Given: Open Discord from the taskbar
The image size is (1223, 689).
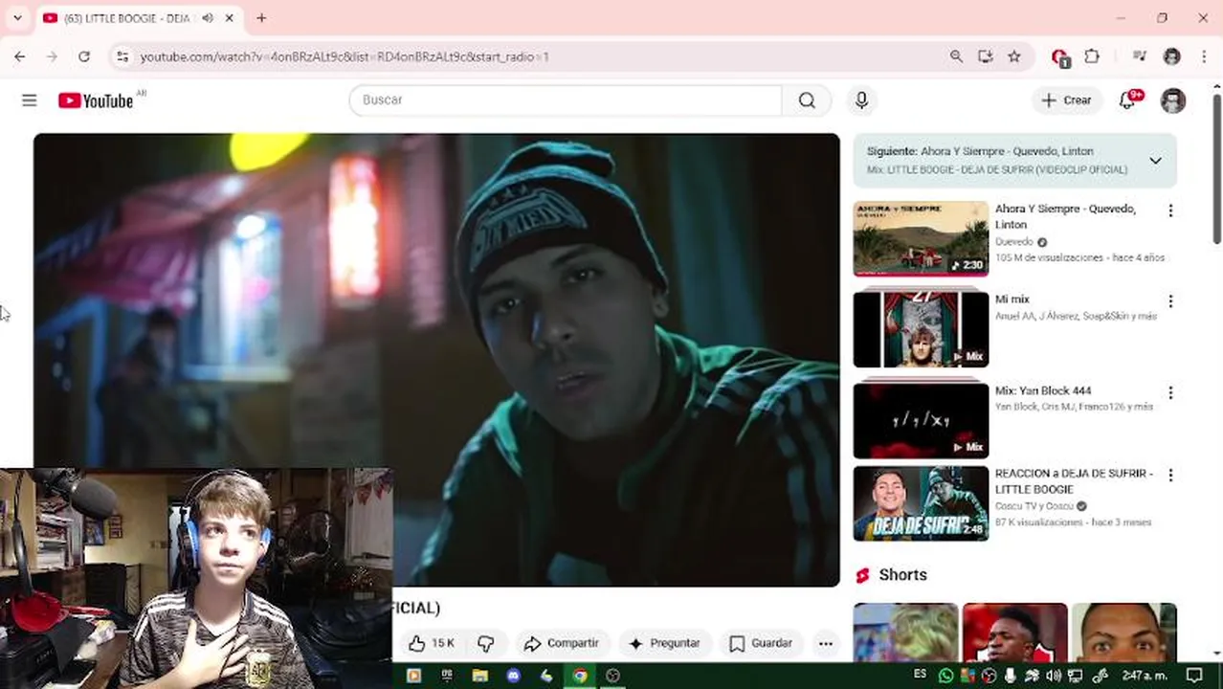Looking at the screenshot, I should point(513,676).
